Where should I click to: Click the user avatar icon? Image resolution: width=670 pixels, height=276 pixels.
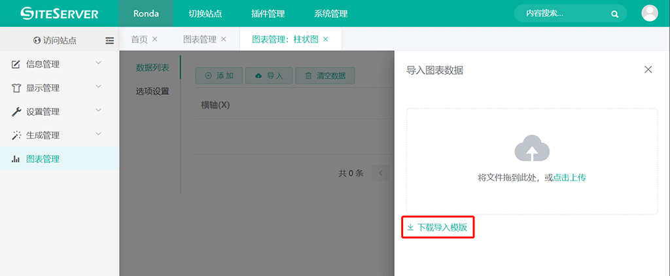click(x=650, y=13)
